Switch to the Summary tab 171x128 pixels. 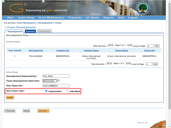tap(30, 31)
